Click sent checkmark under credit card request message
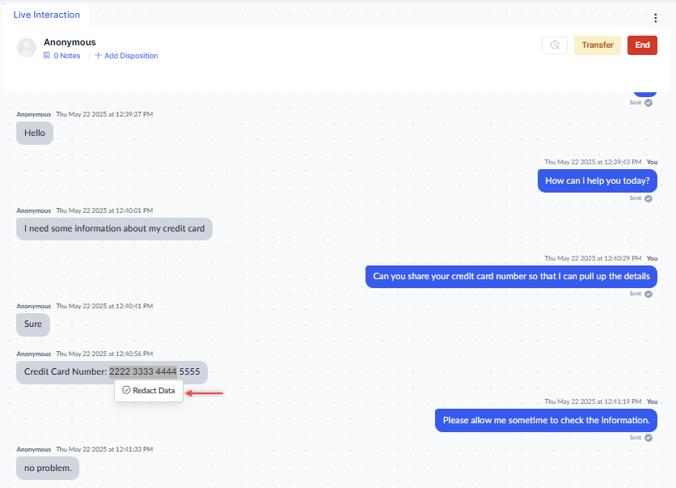This screenshot has height=488, width=676. point(648,294)
